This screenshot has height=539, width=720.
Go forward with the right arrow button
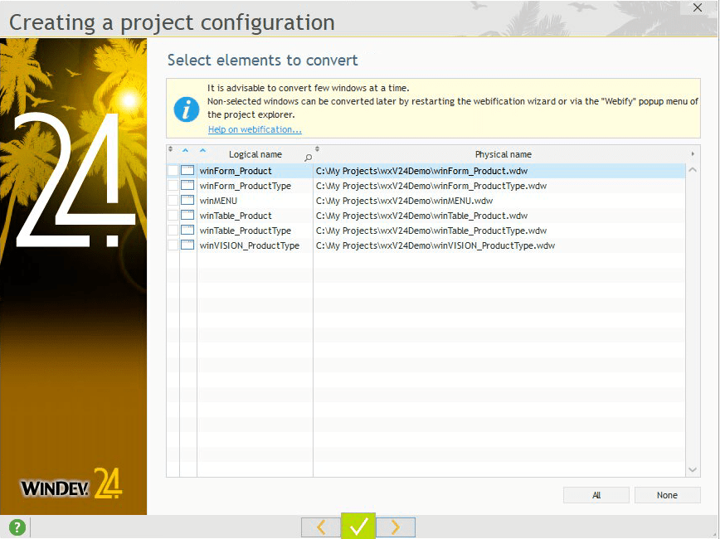point(396,527)
